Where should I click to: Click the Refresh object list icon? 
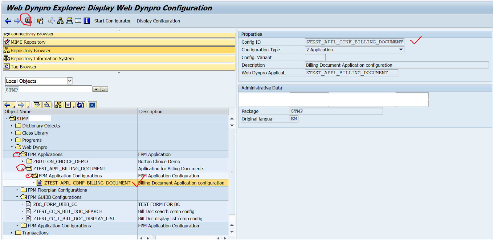[x=80, y=105]
